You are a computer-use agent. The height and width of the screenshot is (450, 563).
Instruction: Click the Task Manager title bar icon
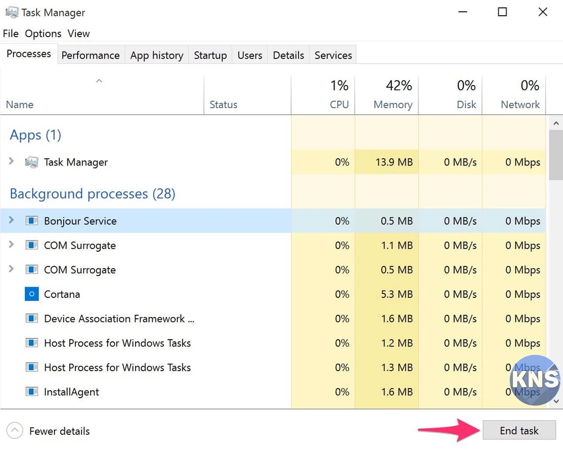tap(11, 12)
